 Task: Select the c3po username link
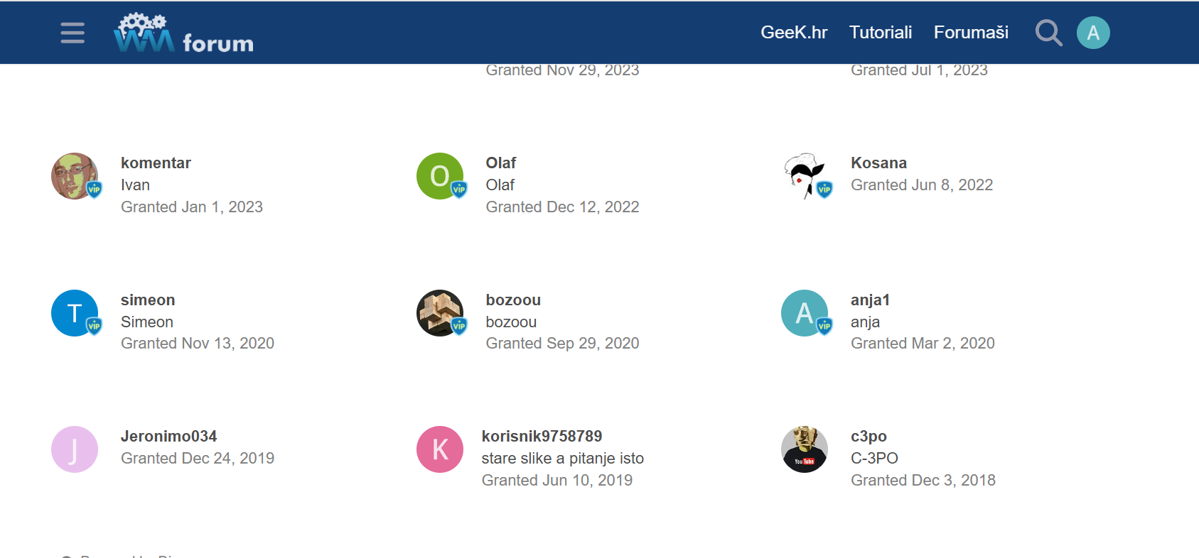tap(869, 437)
